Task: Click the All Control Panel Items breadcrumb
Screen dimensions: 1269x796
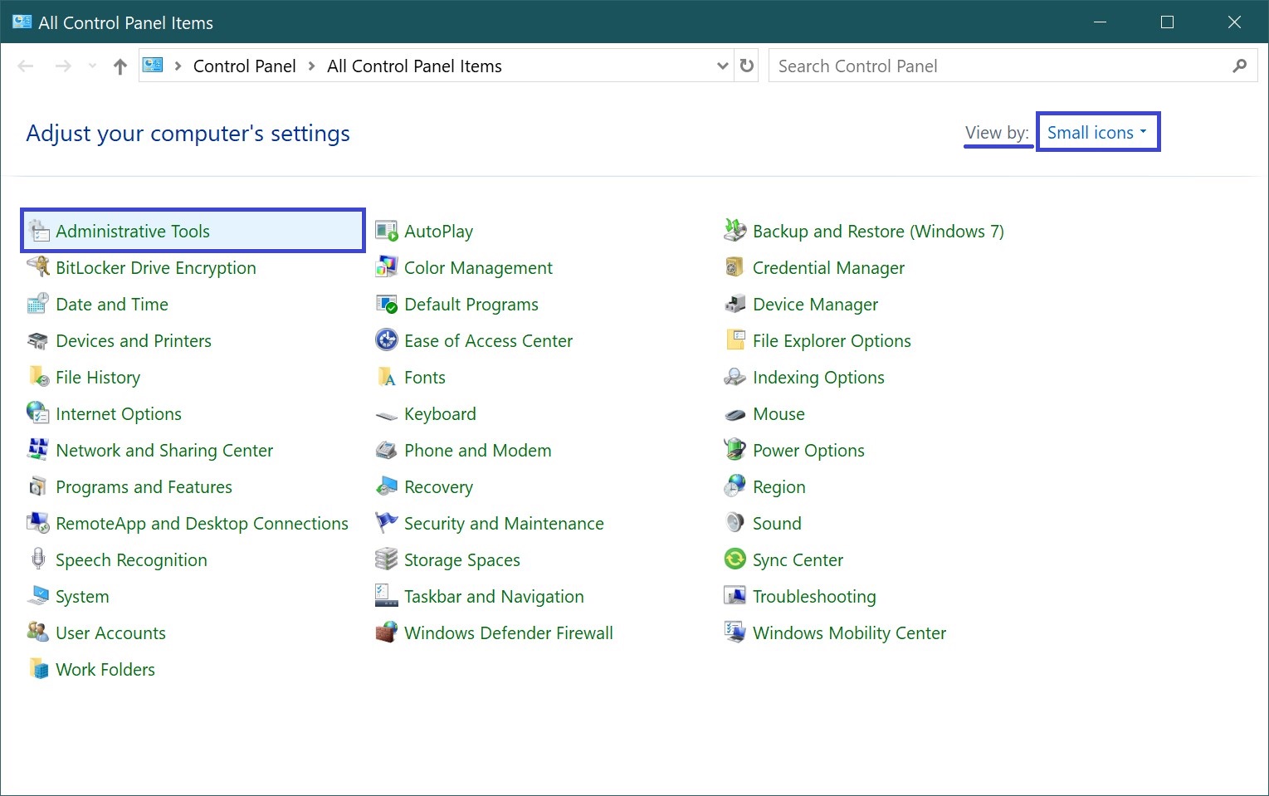Action: point(414,66)
